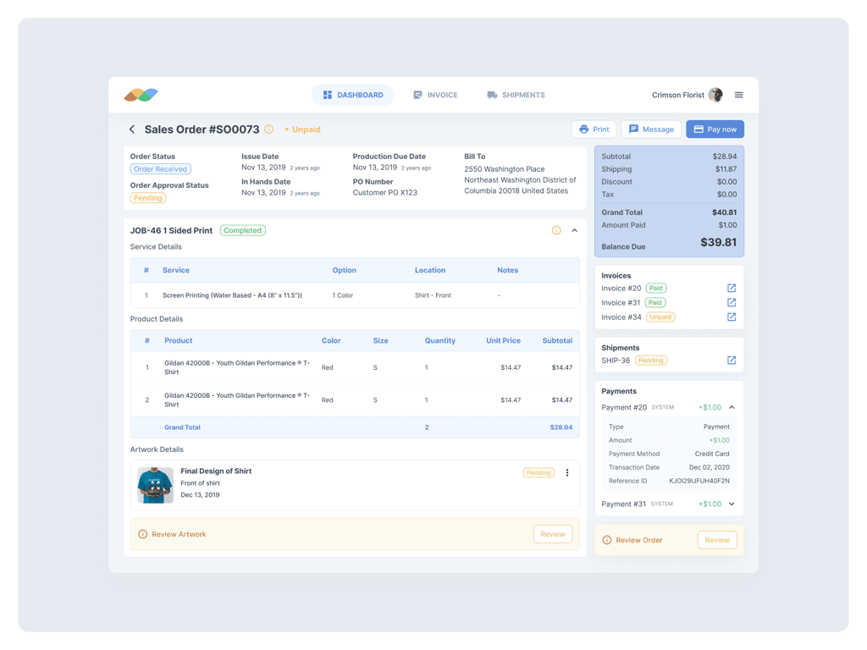
Task: Click the Product column header
Action: point(178,341)
